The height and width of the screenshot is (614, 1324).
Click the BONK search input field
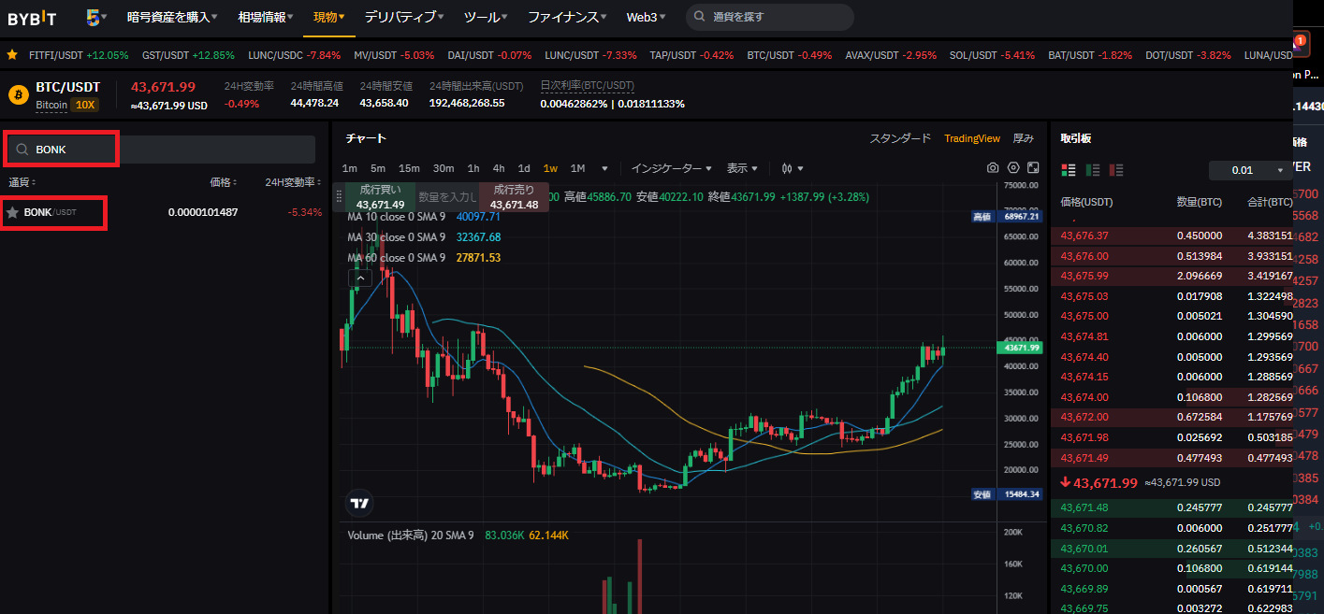pyautogui.click(x=161, y=150)
